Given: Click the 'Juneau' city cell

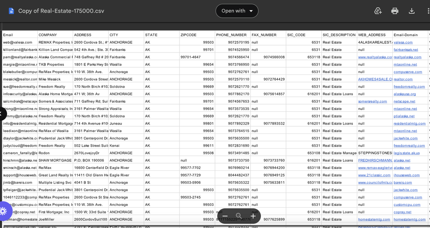Looking at the screenshot, I should tap(126, 123).
